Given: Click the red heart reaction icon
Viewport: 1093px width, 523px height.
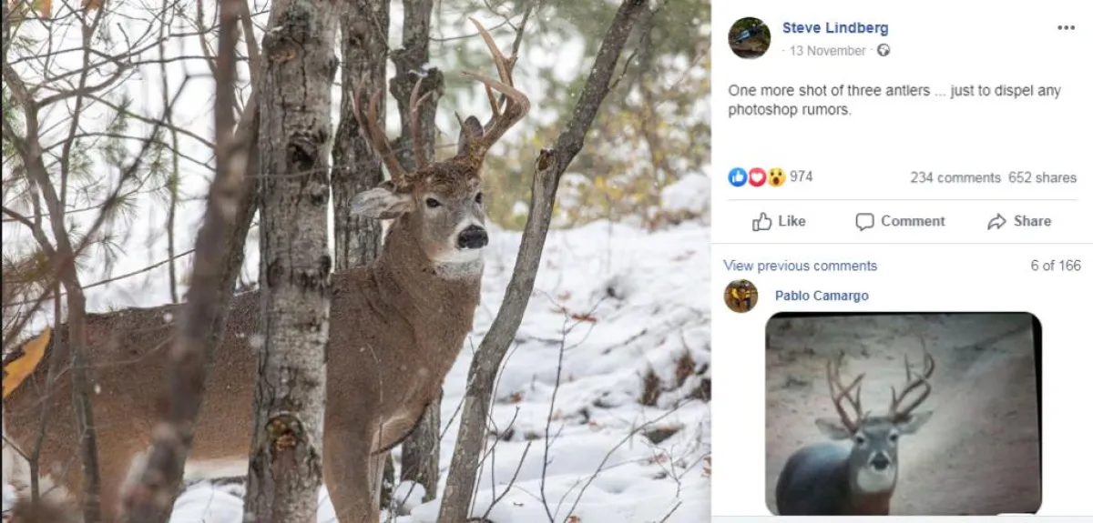Looking at the screenshot, I should pyautogui.click(x=756, y=177).
